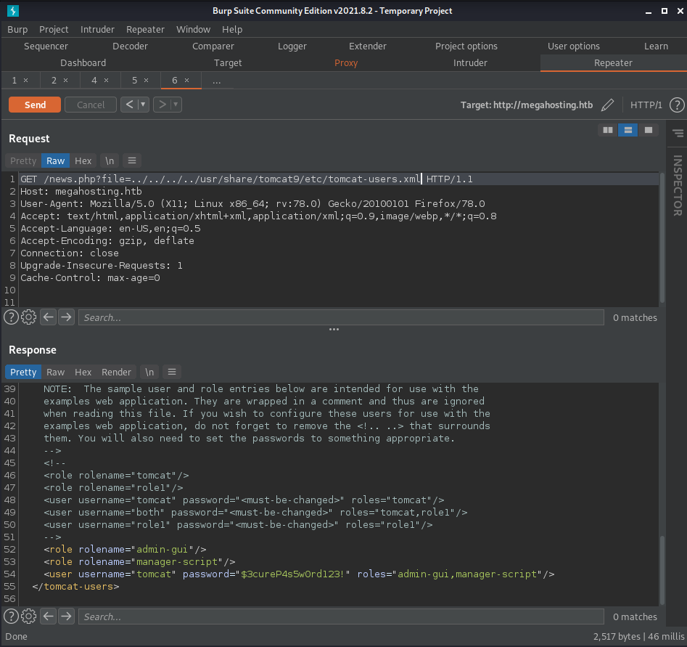
Task: Toggle non-printable chars in Response
Action: 149,372
